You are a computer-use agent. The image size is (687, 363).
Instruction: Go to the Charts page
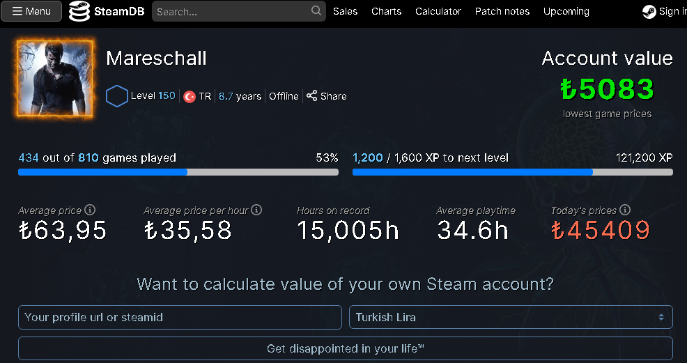[x=386, y=11]
